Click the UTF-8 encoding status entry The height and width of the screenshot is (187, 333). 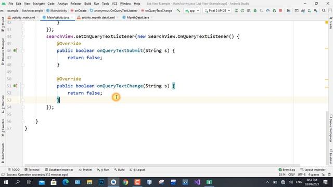(302, 175)
